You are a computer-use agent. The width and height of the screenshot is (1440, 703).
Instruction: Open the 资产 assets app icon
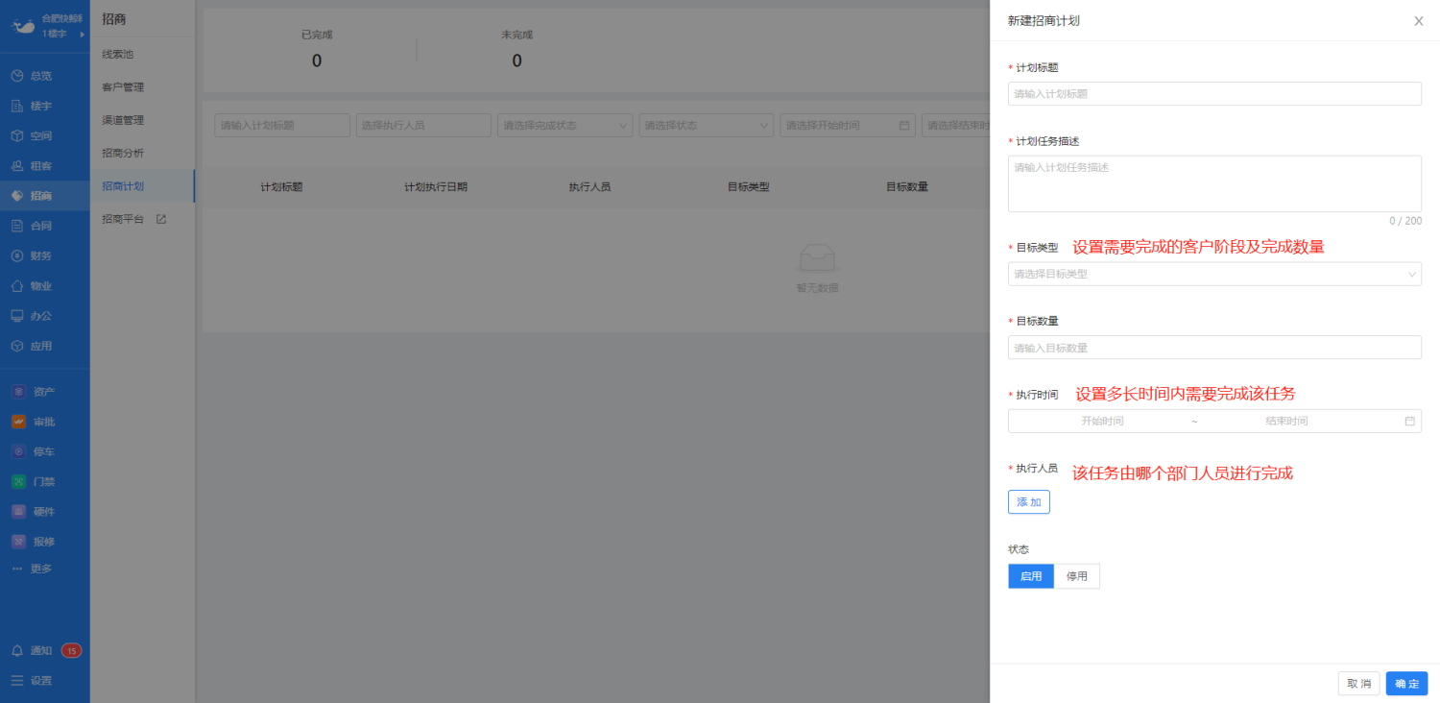18,392
